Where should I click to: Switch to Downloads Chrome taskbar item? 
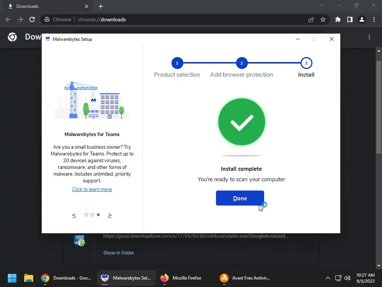pyautogui.click(x=66, y=278)
